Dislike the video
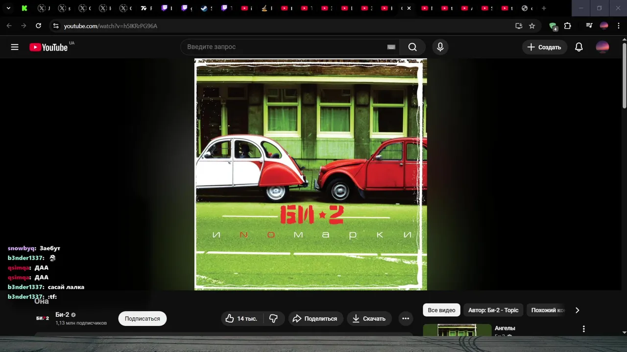 coord(273,318)
